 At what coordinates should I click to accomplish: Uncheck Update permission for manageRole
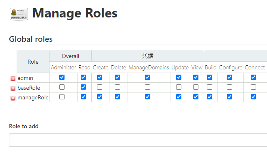coord(179,97)
